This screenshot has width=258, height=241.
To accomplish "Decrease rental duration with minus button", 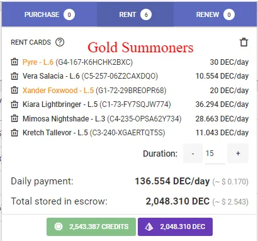I will click(x=193, y=154).
